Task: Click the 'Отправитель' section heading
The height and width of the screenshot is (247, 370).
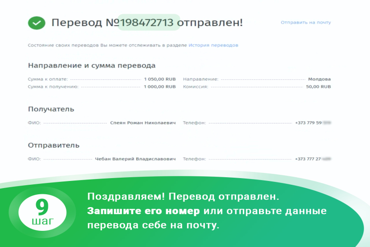Action: pyautogui.click(x=54, y=145)
